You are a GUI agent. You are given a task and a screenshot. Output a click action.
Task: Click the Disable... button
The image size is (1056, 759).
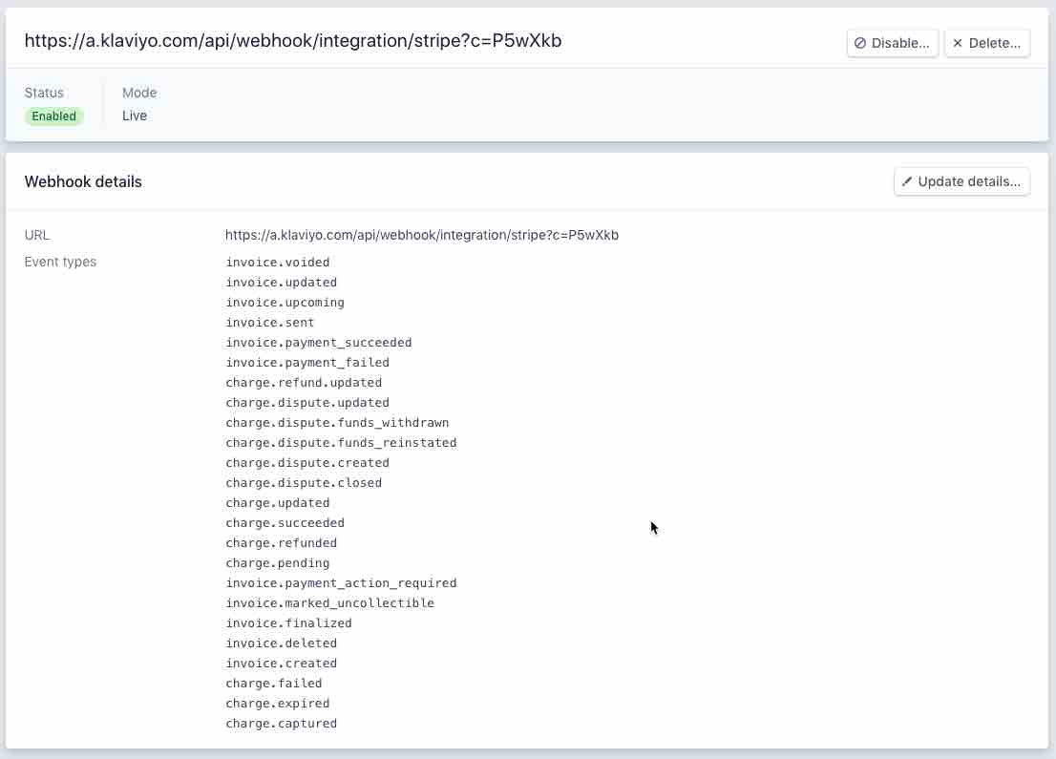point(892,42)
